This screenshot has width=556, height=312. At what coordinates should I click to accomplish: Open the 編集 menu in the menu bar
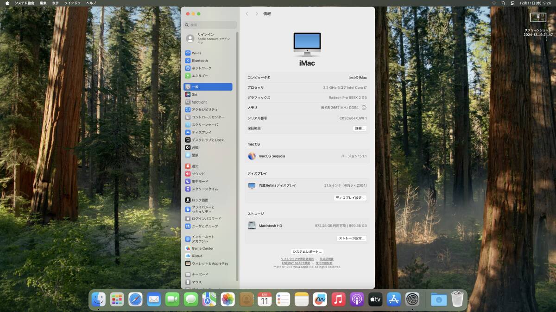[43, 3]
